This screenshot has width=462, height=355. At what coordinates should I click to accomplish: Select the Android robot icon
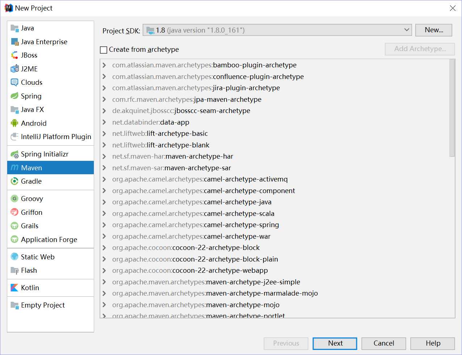tap(14, 123)
